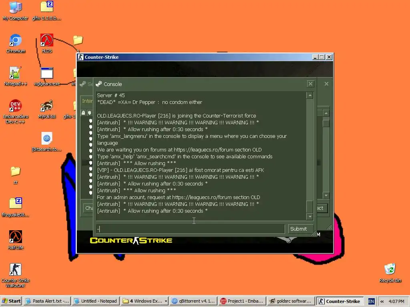Click the padlock column icon in server list

(x=83, y=113)
